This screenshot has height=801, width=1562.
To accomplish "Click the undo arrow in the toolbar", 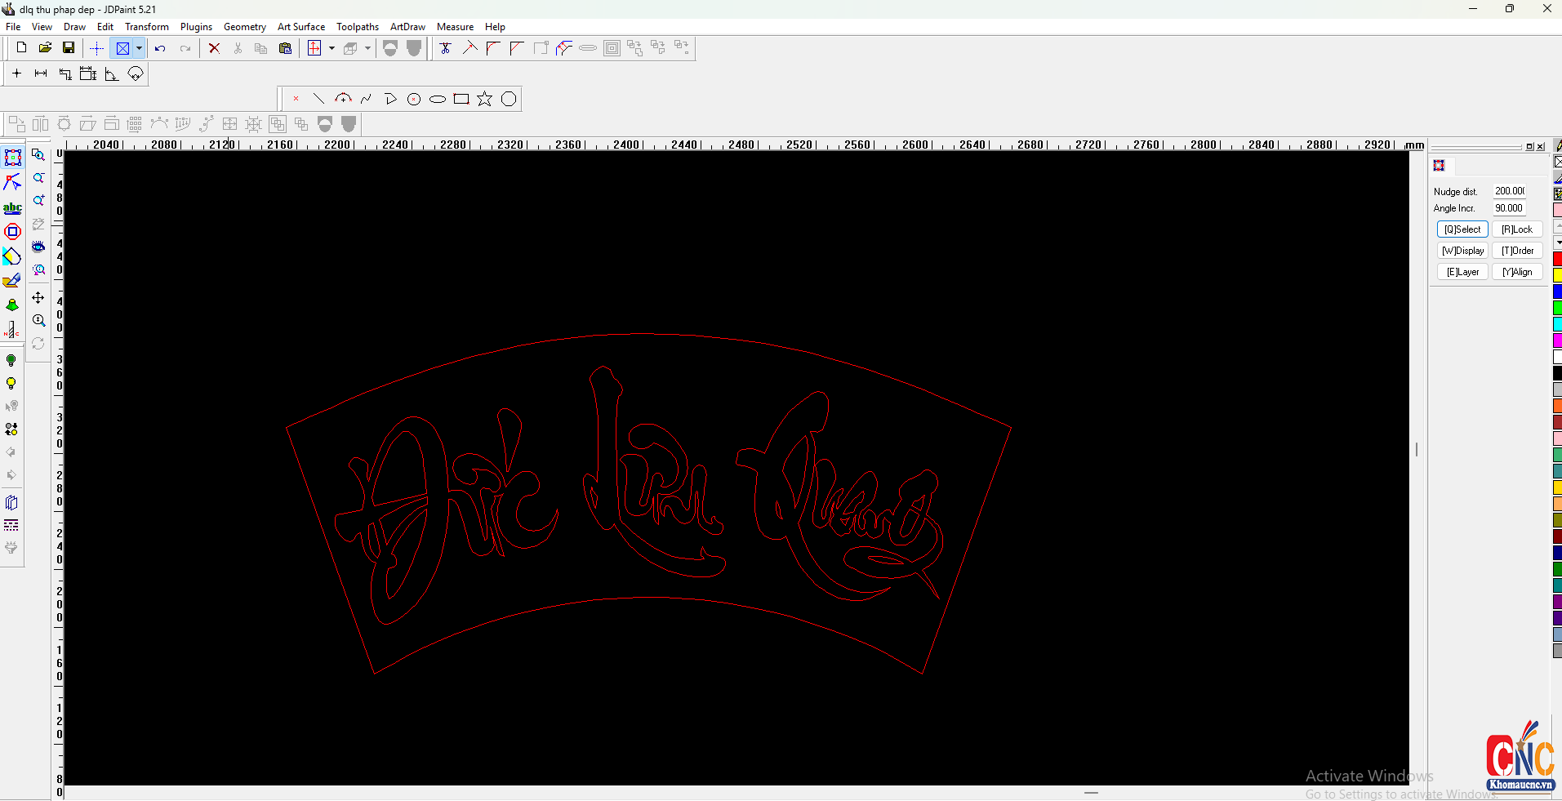I will [x=160, y=48].
